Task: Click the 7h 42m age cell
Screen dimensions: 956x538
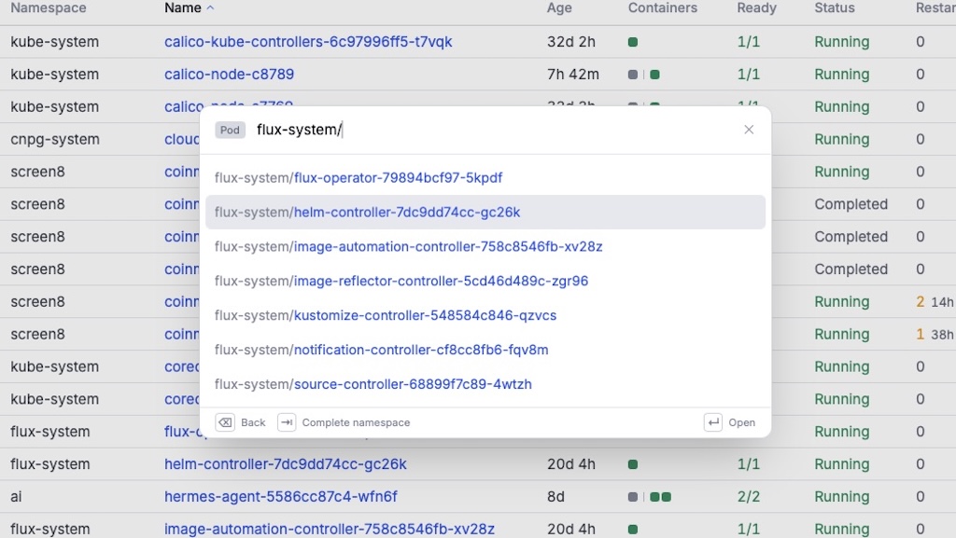Action: point(573,75)
